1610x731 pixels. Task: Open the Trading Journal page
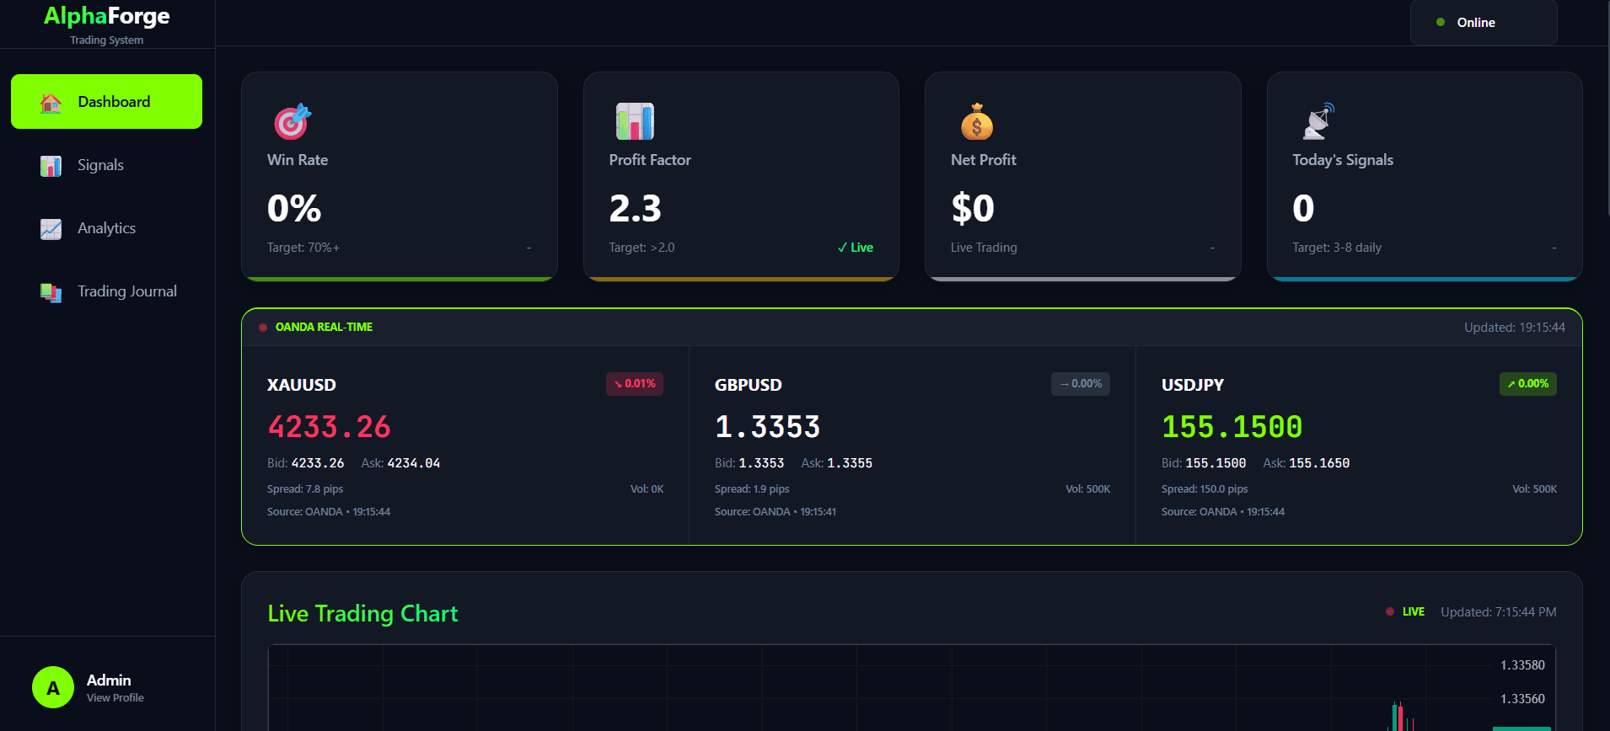(x=106, y=291)
